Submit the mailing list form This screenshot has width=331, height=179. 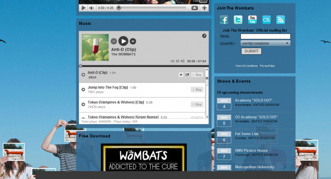click(251, 51)
